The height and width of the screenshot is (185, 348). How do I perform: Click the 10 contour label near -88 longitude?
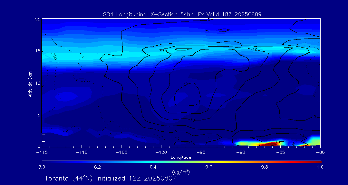tap(255, 49)
